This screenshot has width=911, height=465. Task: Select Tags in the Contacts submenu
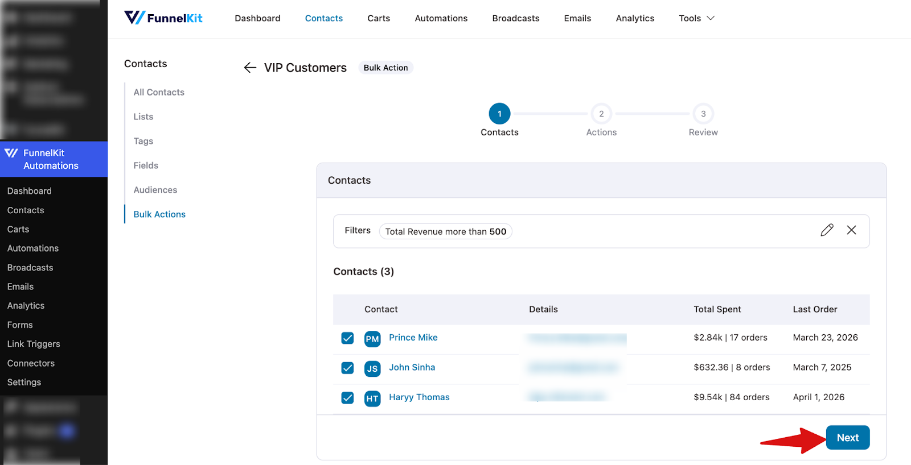pos(143,141)
